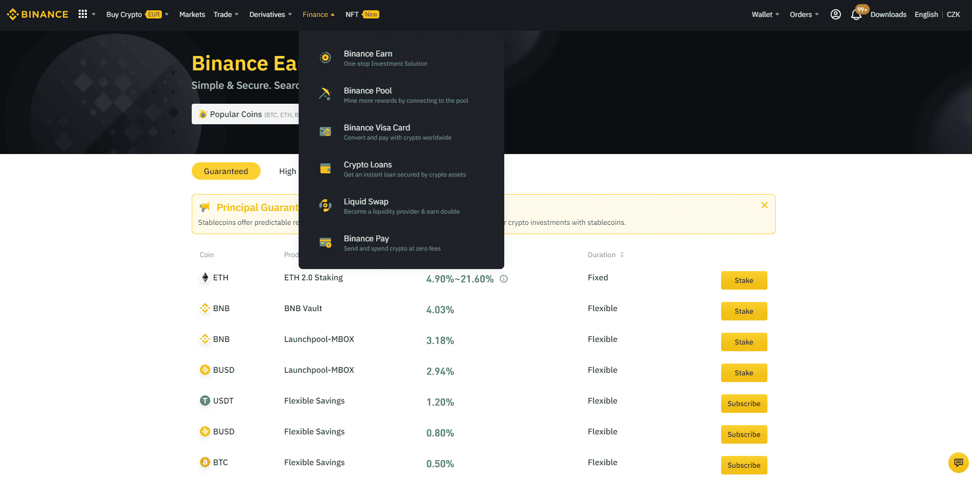Click the info icon beside ETH rate
972x477 pixels.
[x=504, y=279]
